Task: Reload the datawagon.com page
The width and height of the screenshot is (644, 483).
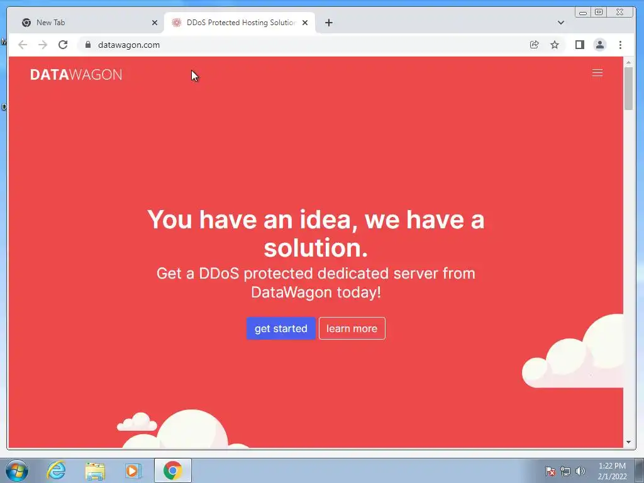Action: point(63,45)
